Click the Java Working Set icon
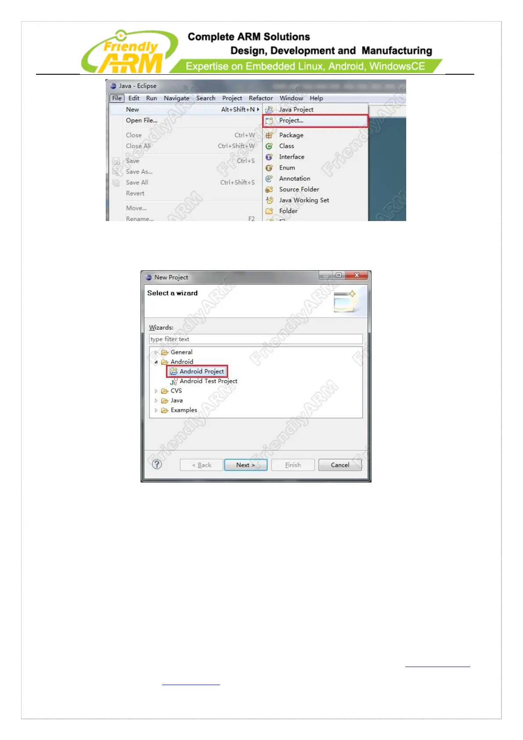Screen dimensions: 523x740 pyautogui.click(x=269, y=200)
